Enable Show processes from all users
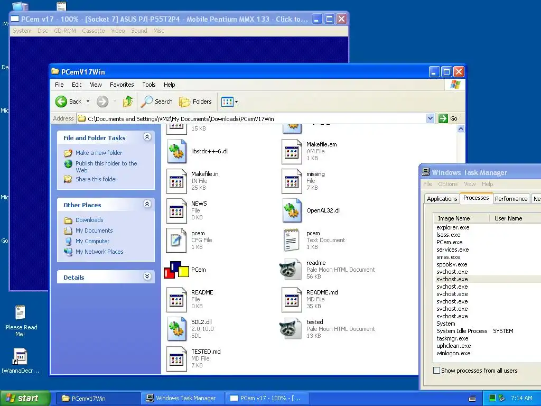 [x=436, y=371]
